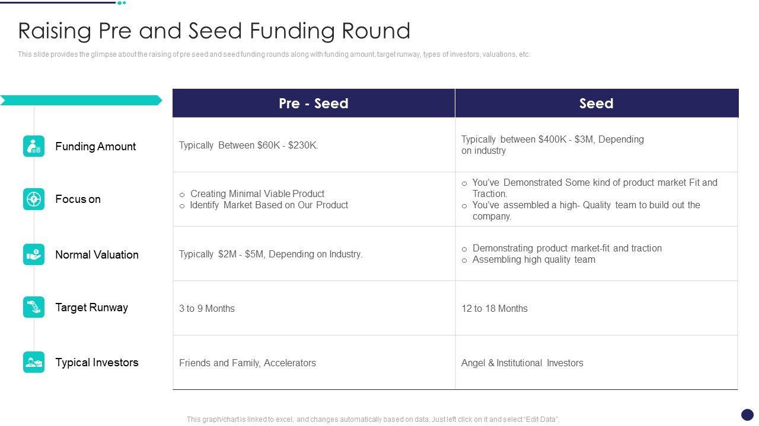The image size is (759, 426).
Task: Select the '3 to 9 Months' cell
Action: (x=207, y=308)
